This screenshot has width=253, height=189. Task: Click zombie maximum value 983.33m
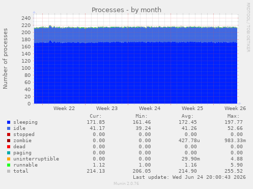tap(235, 141)
